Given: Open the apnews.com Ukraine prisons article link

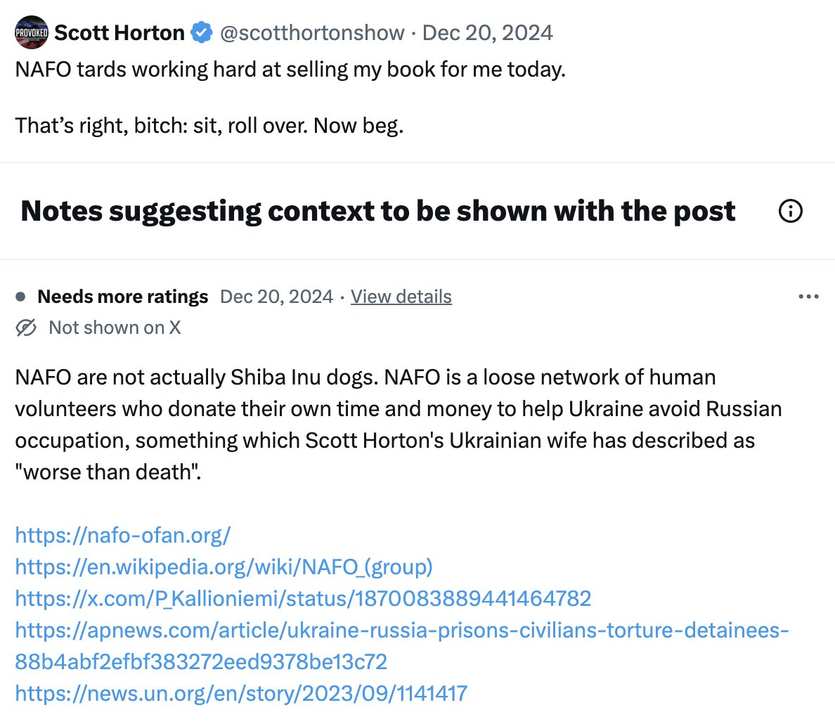Looking at the screenshot, I should pyautogui.click(x=401, y=646).
